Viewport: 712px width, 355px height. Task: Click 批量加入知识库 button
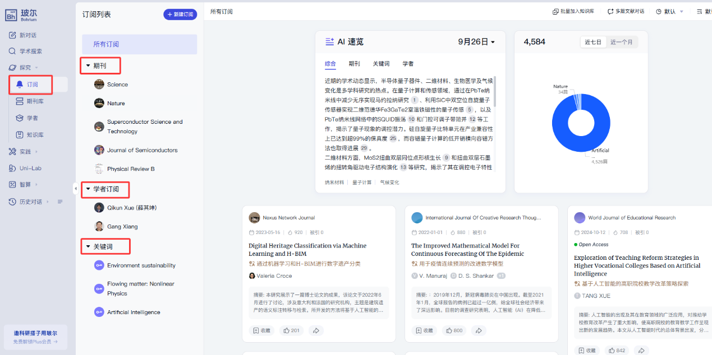pos(573,11)
